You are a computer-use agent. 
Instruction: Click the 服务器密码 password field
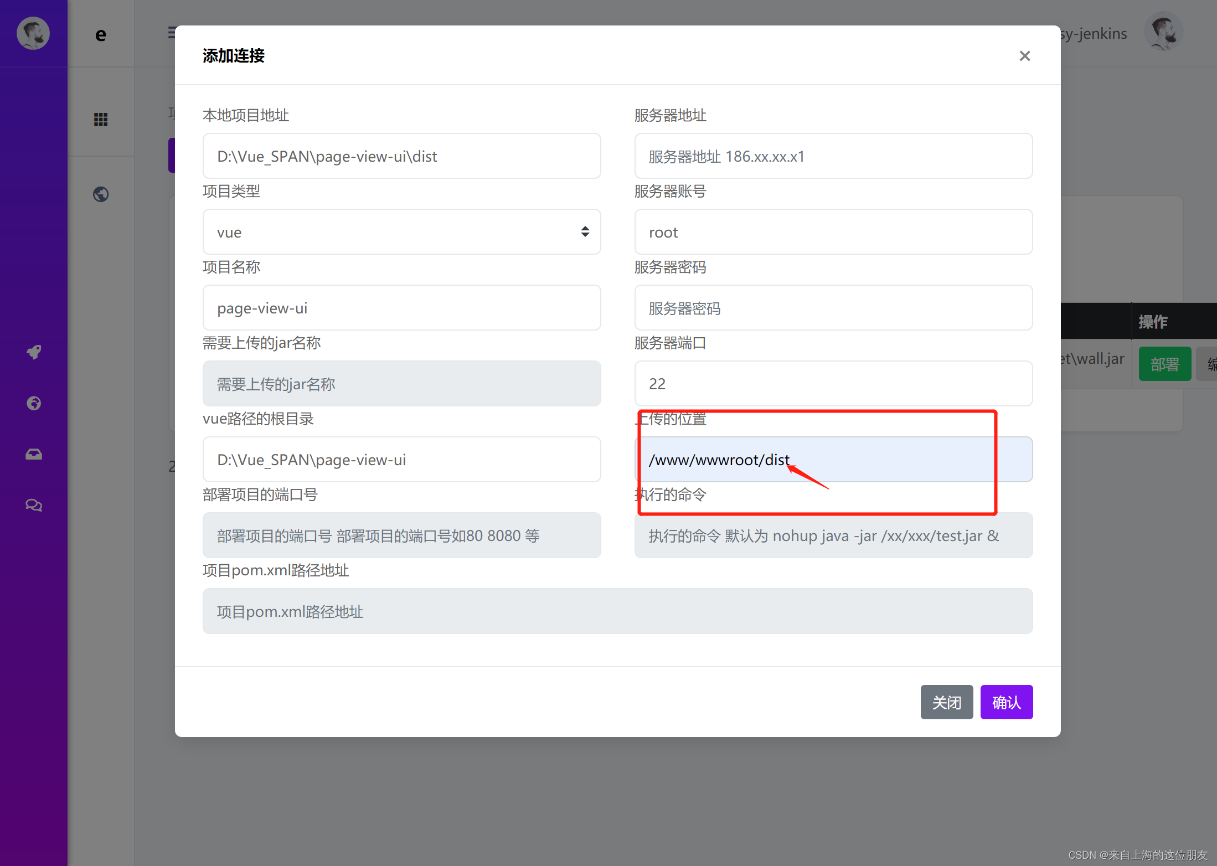click(x=833, y=308)
